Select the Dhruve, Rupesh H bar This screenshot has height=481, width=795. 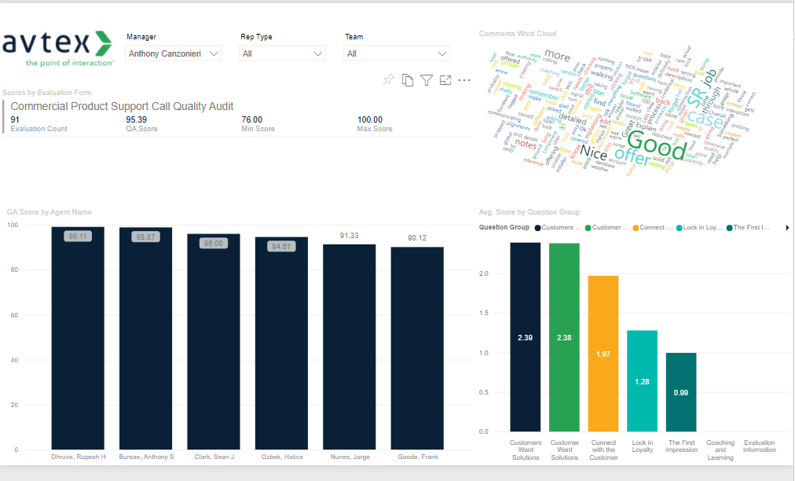tap(78, 338)
